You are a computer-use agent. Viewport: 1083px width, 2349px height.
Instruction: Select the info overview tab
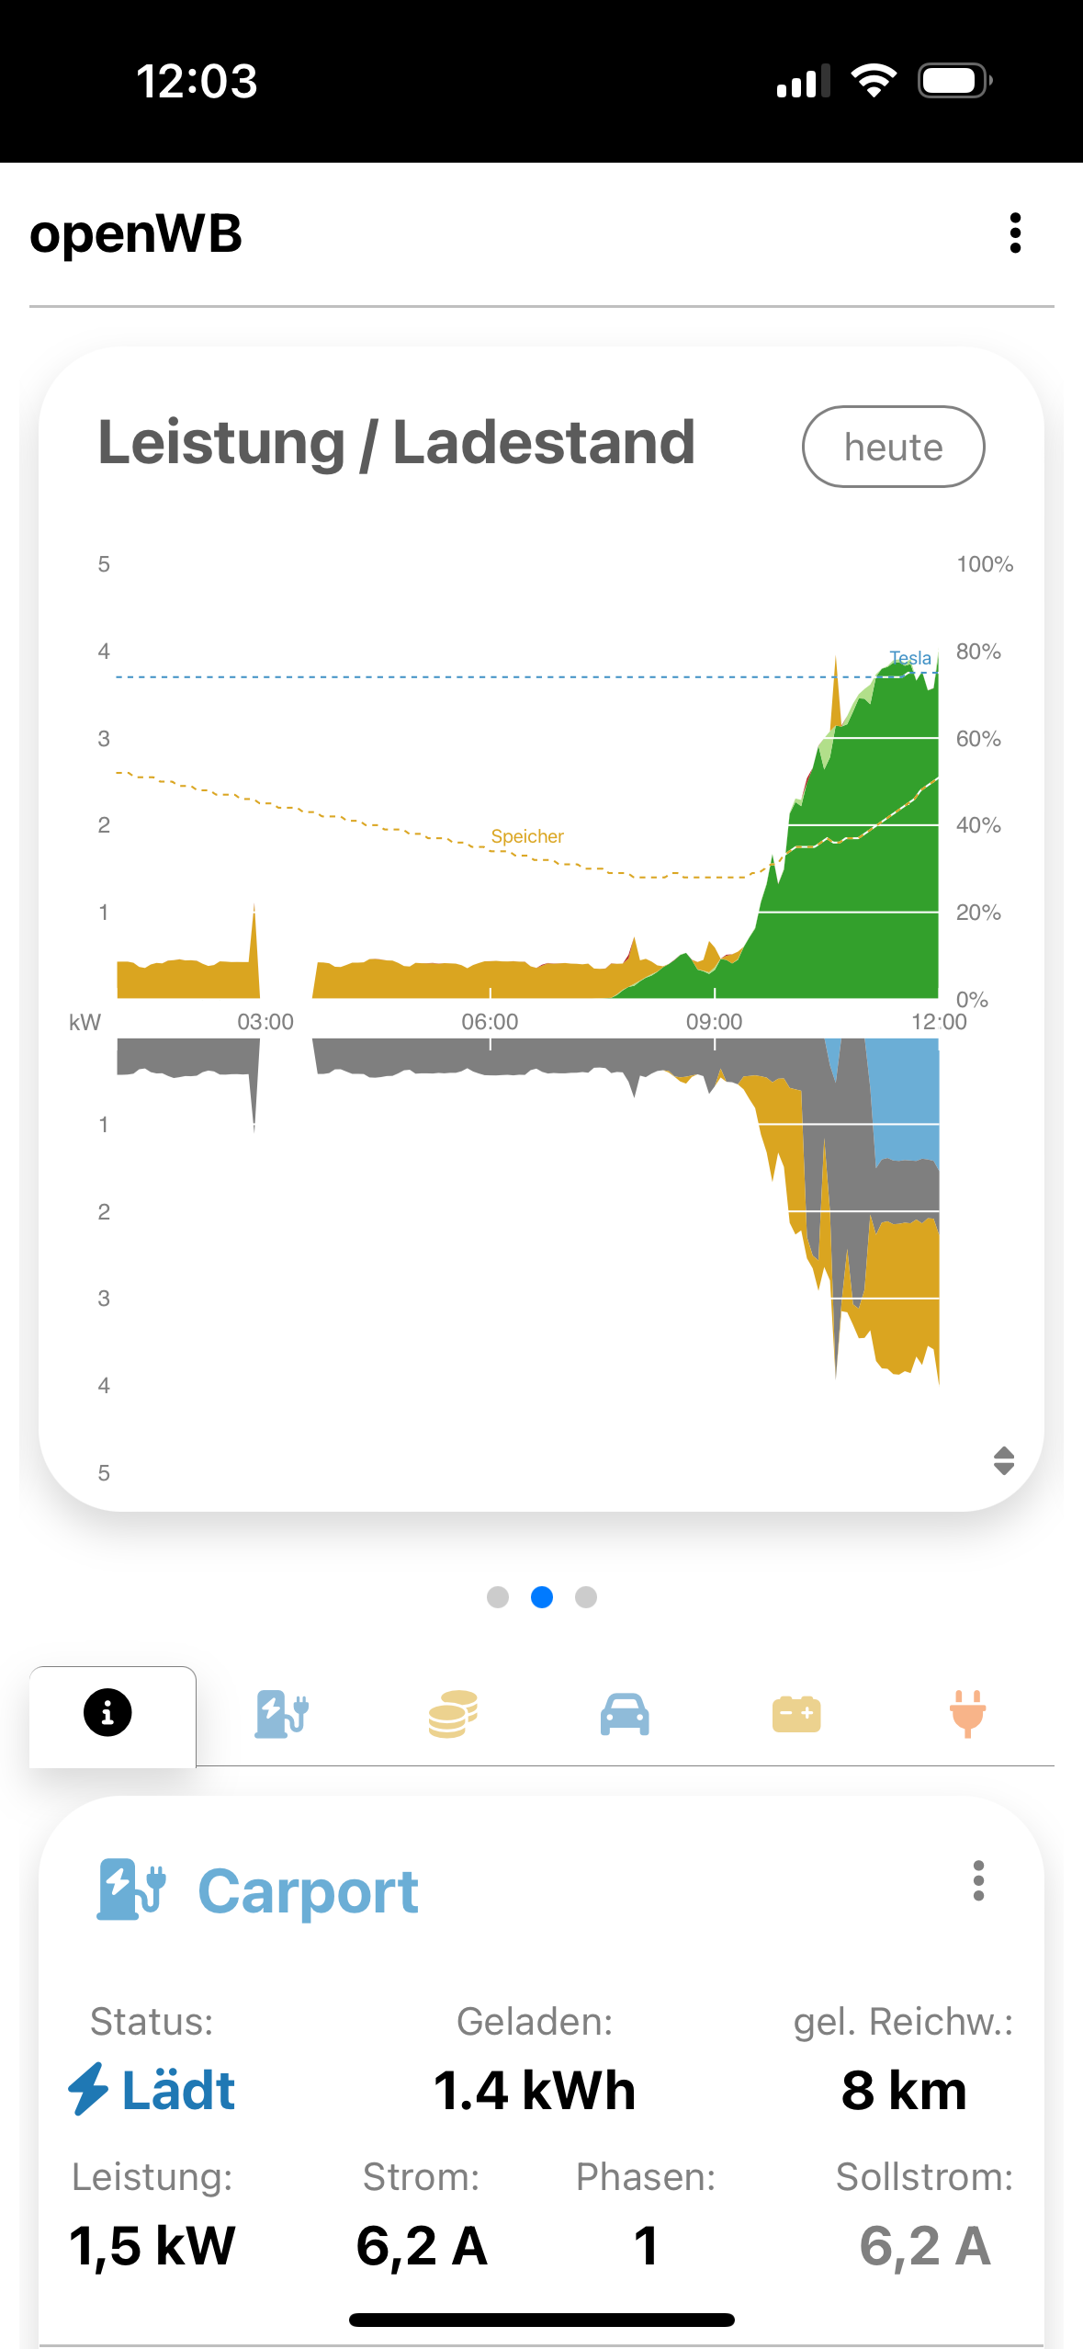[108, 1713]
